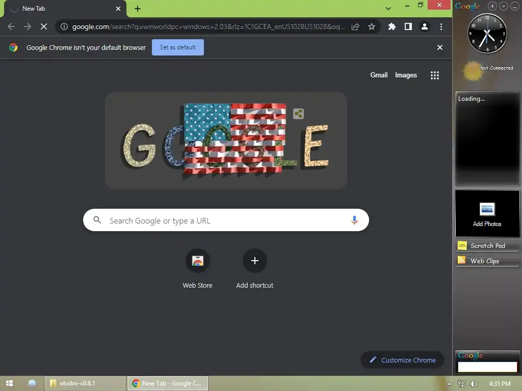This screenshot has height=391, width=522.
Task: Open network status tray icon
Action: click(462, 384)
